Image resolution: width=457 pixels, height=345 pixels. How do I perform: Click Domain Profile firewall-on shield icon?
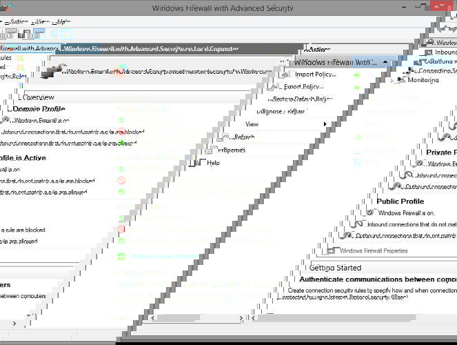pyautogui.click(x=6, y=120)
